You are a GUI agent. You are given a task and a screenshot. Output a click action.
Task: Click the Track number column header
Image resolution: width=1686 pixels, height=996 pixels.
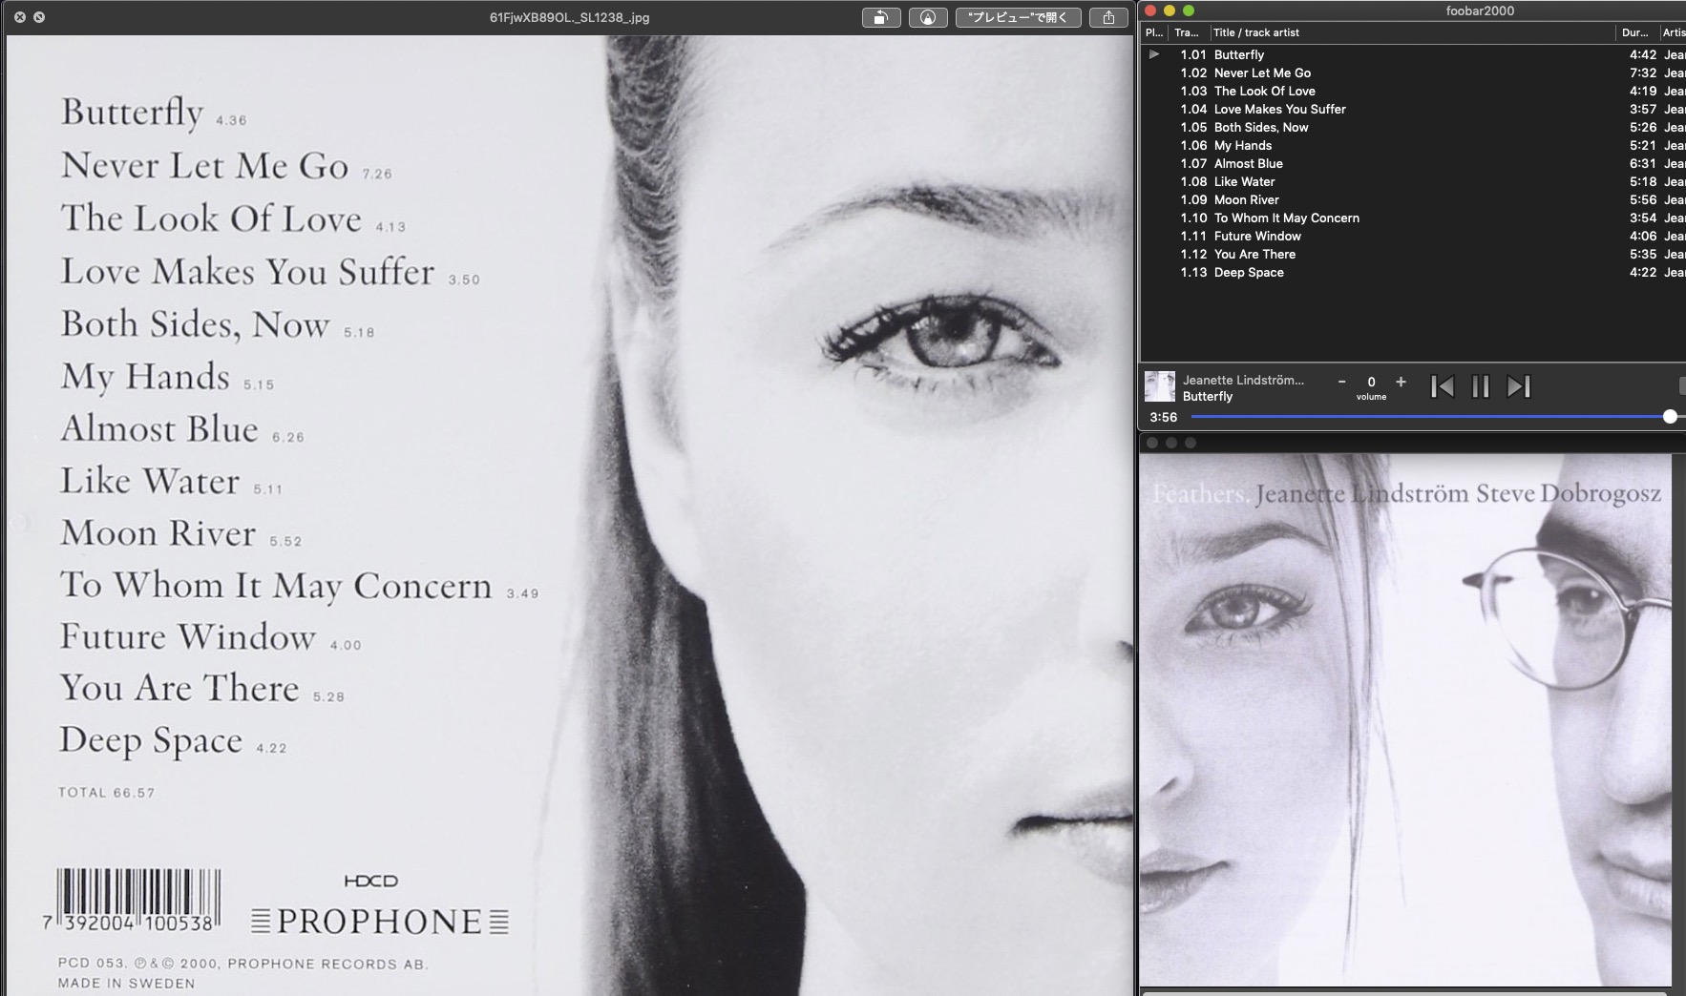1186,32
